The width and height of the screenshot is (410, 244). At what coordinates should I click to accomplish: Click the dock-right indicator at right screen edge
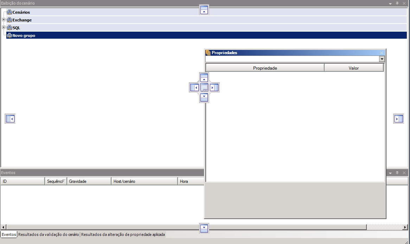coord(398,119)
